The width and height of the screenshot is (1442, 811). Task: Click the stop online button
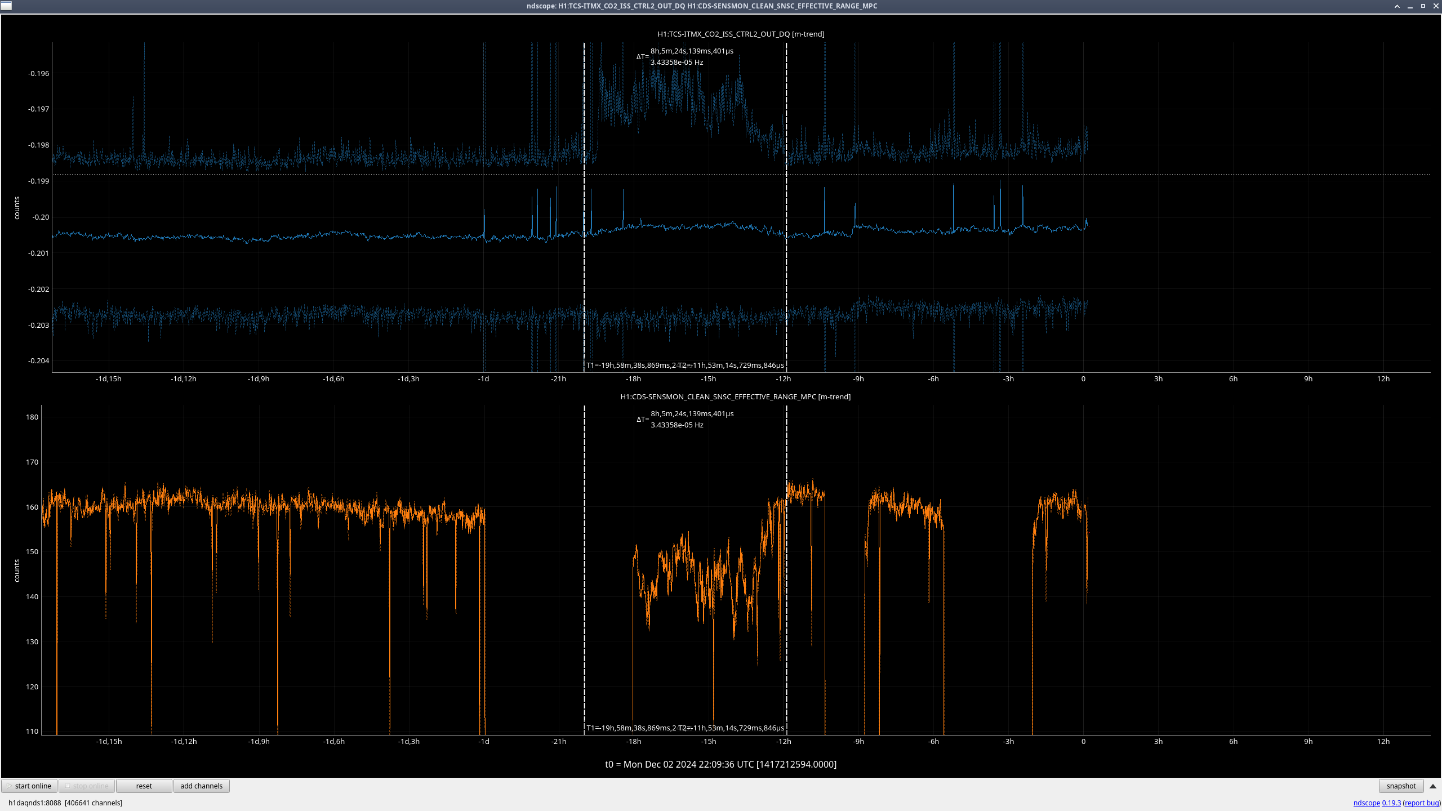(x=87, y=786)
